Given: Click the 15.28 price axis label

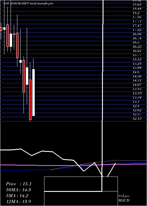Looking at the screenshot, I should pos(137,64).
